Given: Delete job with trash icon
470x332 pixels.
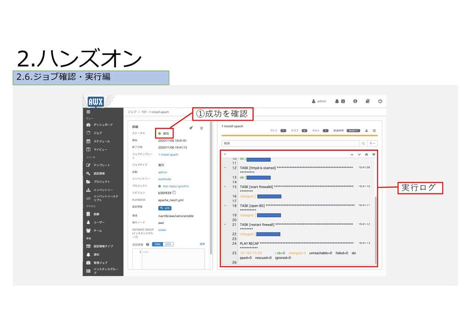Looking at the screenshot, I should [202, 128].
